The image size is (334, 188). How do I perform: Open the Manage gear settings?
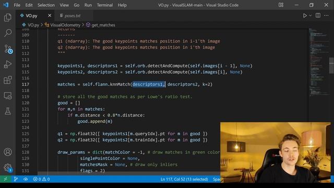click(x=8, y=168)
